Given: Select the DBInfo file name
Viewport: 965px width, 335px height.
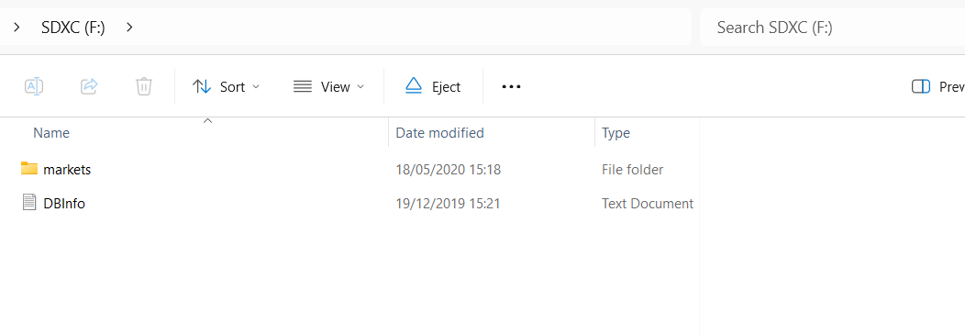Looking at the screenshot, I should 64,203.
